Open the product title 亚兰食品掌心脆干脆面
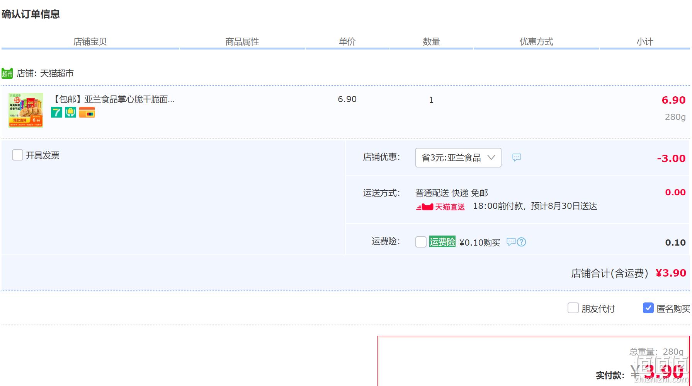 click(x=113, y=99)
